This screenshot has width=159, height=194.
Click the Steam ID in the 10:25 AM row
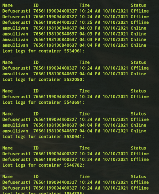click(x=55, y=22)
